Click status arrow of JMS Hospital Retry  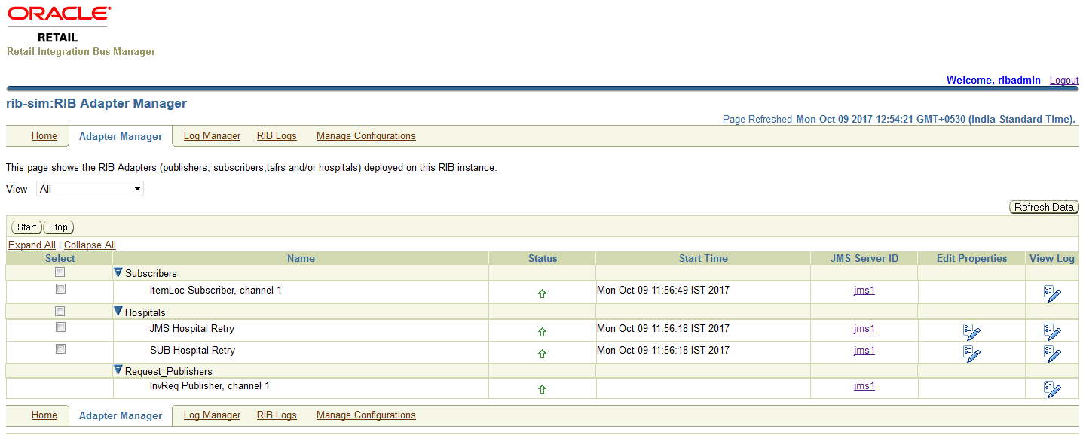click(x=542, y=332)
